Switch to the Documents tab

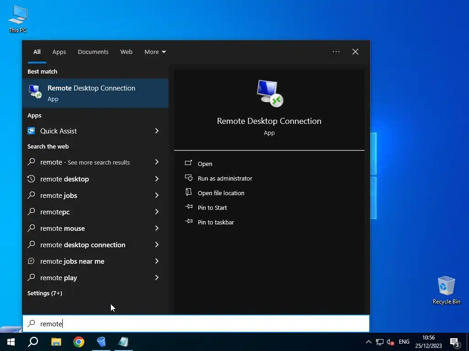[93, 52]
